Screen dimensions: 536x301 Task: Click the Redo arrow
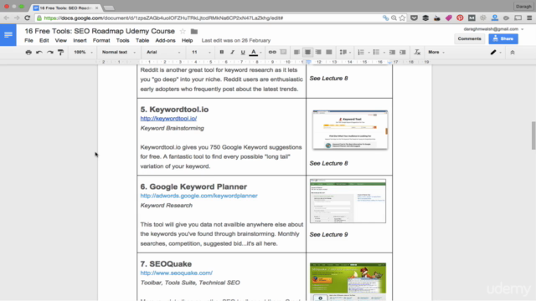pos(50,52)
